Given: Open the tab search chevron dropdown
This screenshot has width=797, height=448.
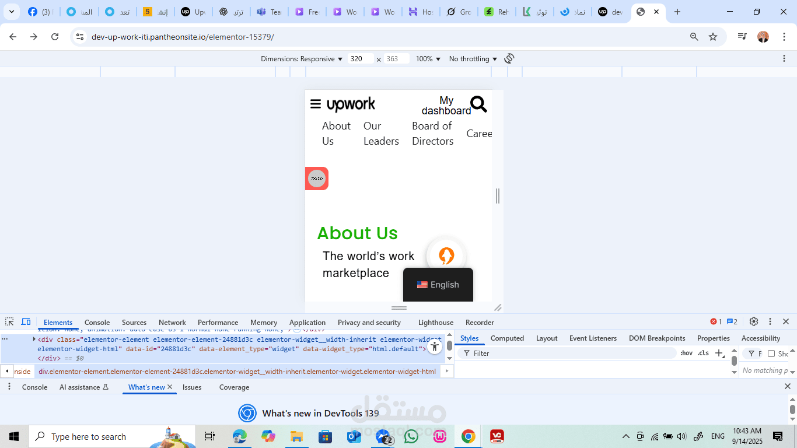Looking at the screenshot, I should click(11, 12).
